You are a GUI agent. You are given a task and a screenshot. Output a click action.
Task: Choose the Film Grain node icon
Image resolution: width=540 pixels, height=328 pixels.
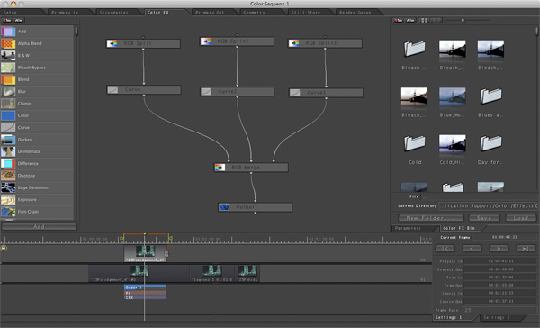(x=8, y=212)
